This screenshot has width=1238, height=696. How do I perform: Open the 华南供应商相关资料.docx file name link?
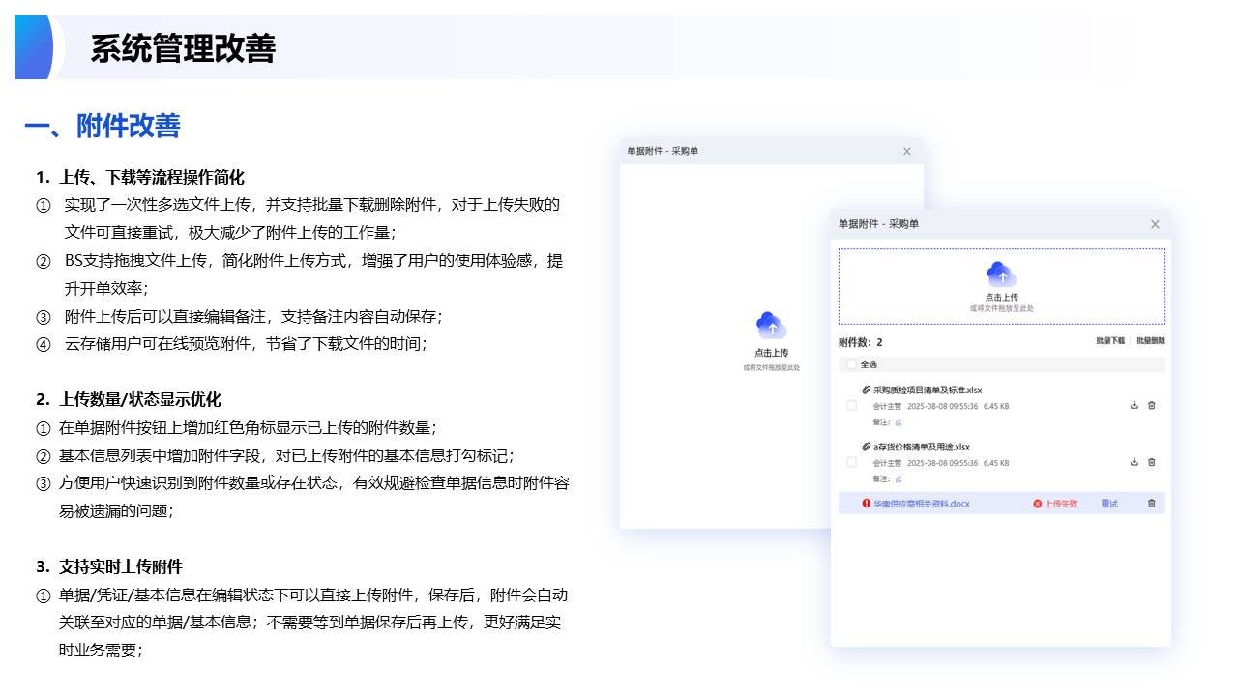921,504
